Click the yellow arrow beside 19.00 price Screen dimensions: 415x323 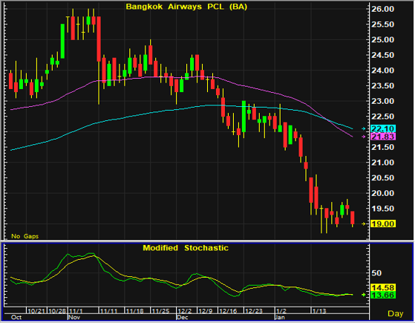pyautogui.click(x=364, y=224)
